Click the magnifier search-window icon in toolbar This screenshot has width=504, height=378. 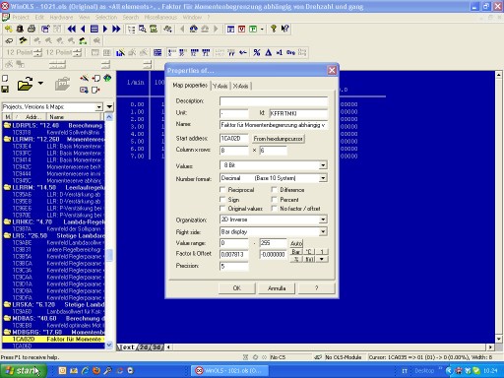(143, 29)
